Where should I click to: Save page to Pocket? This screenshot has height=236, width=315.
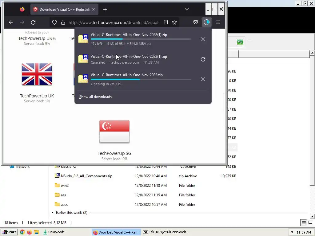(195, 22)
